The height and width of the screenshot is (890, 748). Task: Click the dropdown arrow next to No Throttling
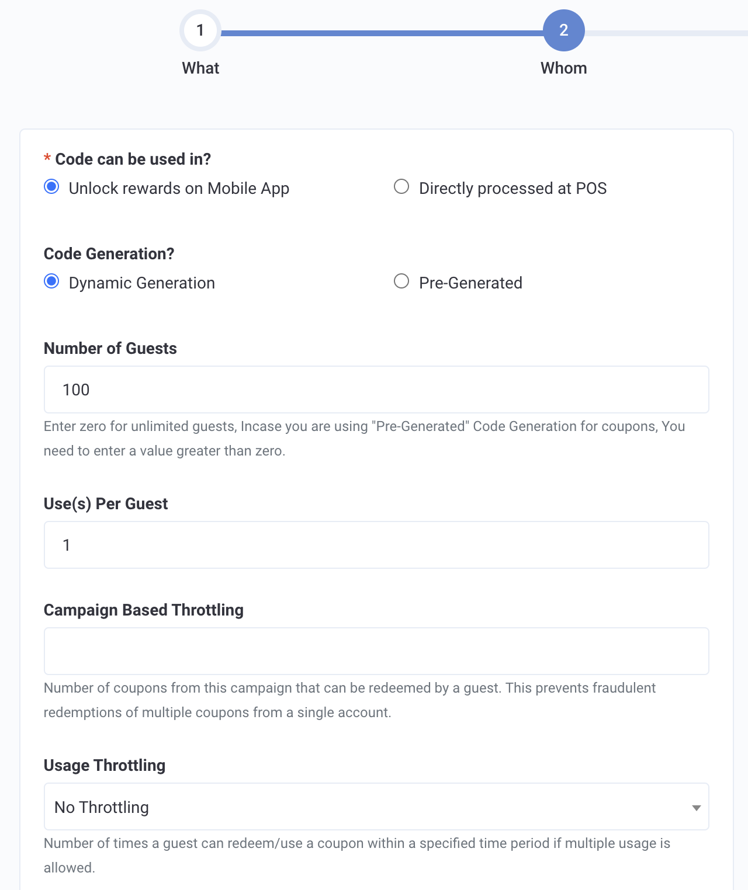pyautogui.click(x=695, y=808)
